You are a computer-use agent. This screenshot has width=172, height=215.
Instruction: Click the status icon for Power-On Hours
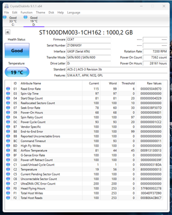8,113
